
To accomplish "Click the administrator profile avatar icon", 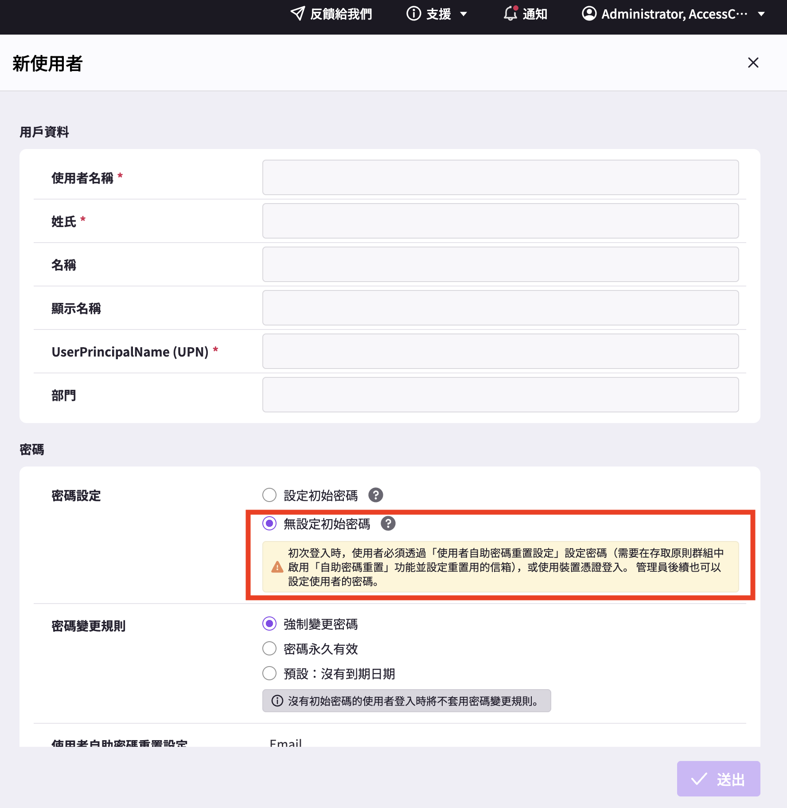I will pyautogui.click(x=589, y=14).
